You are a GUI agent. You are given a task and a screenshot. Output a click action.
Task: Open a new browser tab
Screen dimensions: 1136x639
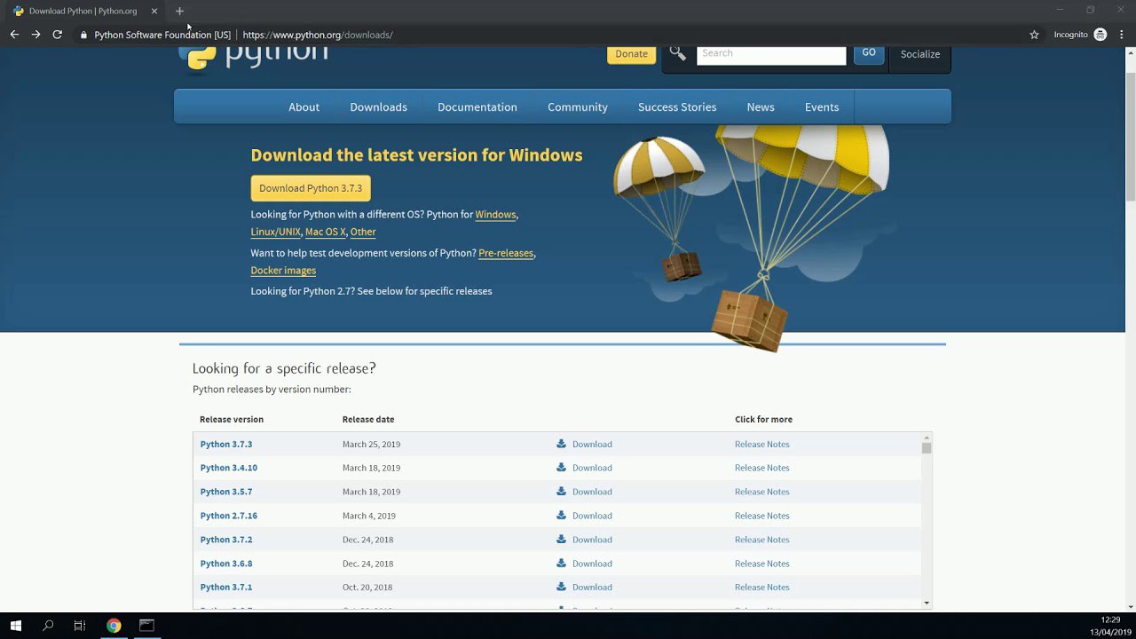point(179,11)
